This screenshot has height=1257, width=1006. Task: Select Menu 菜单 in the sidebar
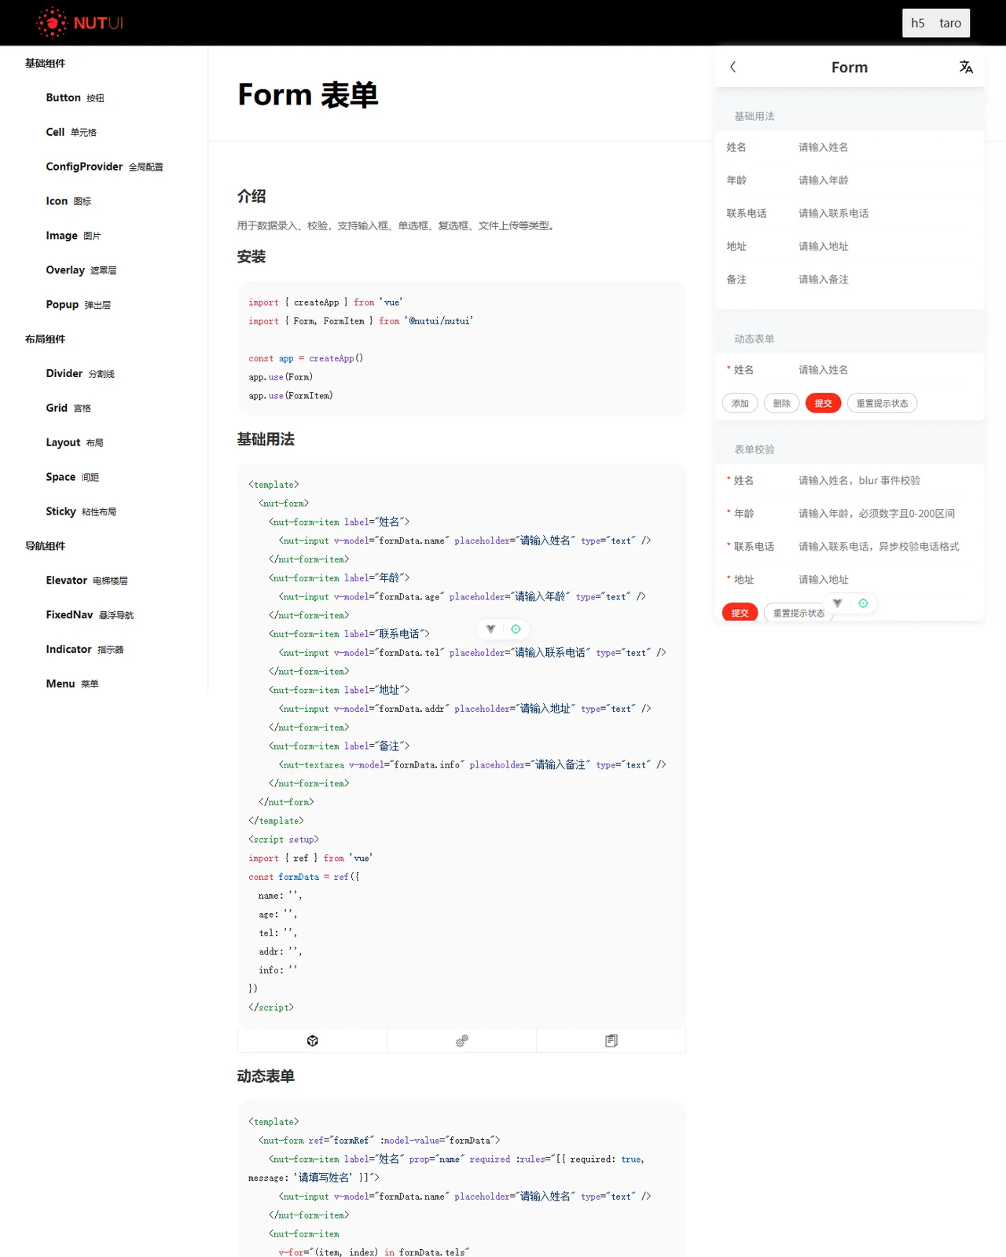coord(72,684)
